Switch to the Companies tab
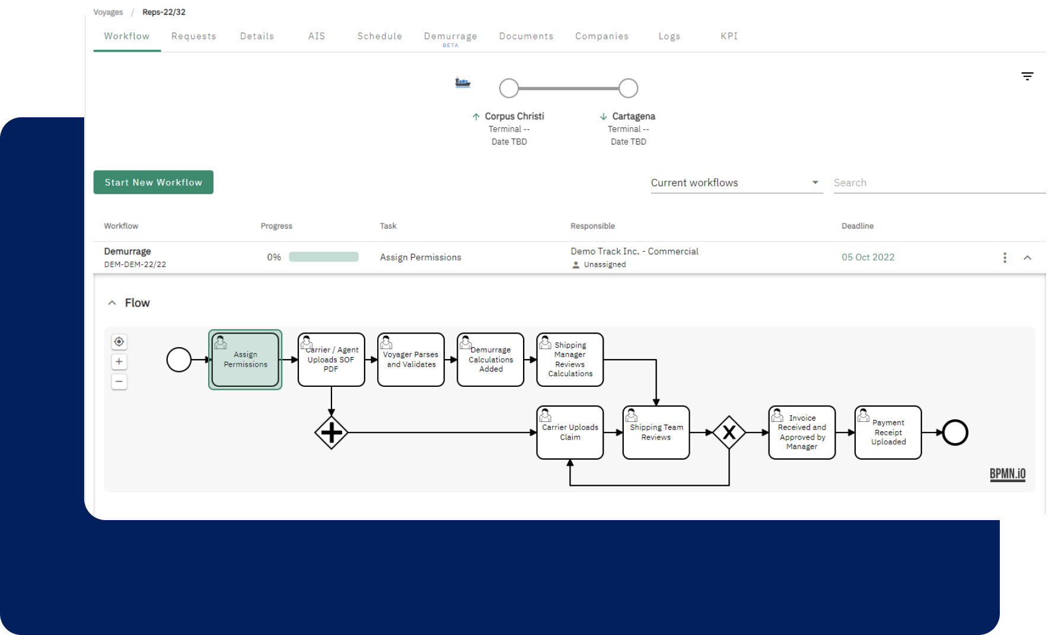Viewport: 1052px width, 635px height. click(602, 36)
